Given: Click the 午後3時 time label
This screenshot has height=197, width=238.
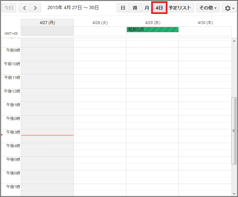Looking at the screenshot, I should click(13, 132).
